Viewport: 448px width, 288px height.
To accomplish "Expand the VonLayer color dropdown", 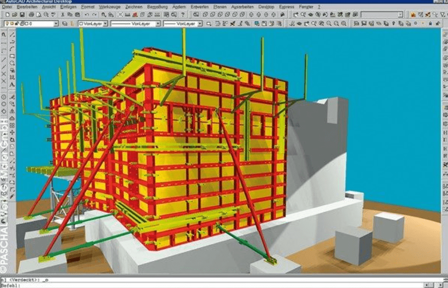I will coord(104,23).
